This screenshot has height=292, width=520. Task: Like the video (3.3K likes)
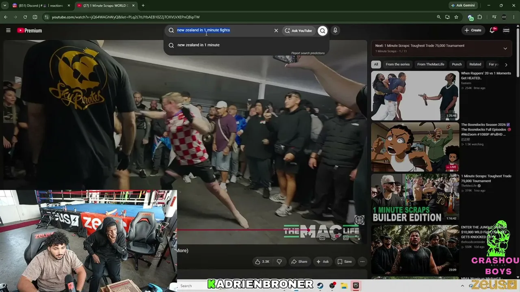pyautogui.click(x=262, y=262)
